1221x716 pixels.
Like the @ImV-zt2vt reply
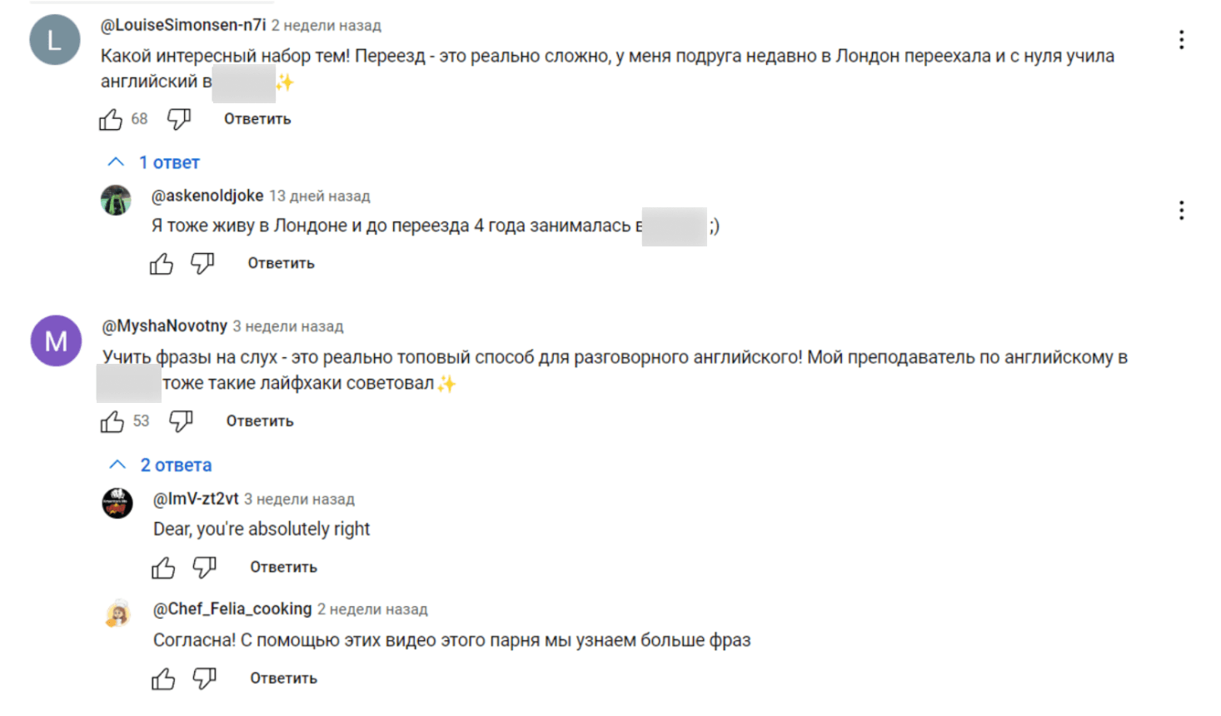[x=163, y=568]
